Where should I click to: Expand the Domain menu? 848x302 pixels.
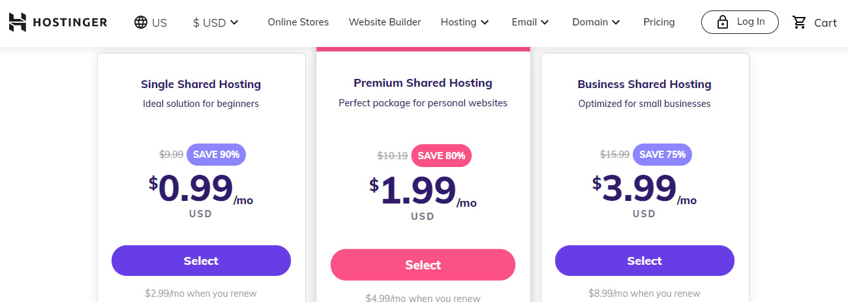tap(596, 22)
